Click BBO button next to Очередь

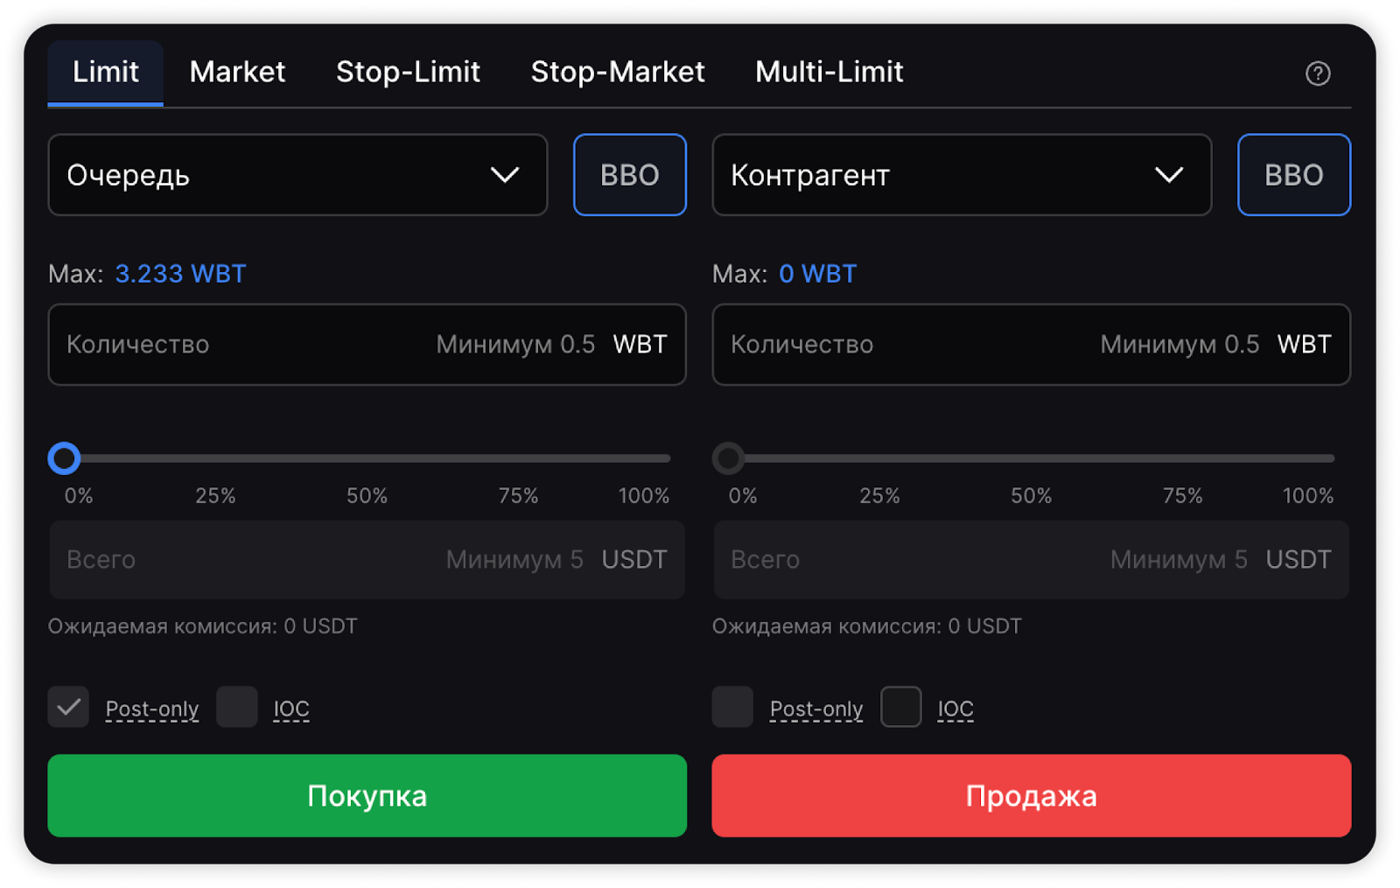point(629,175)
